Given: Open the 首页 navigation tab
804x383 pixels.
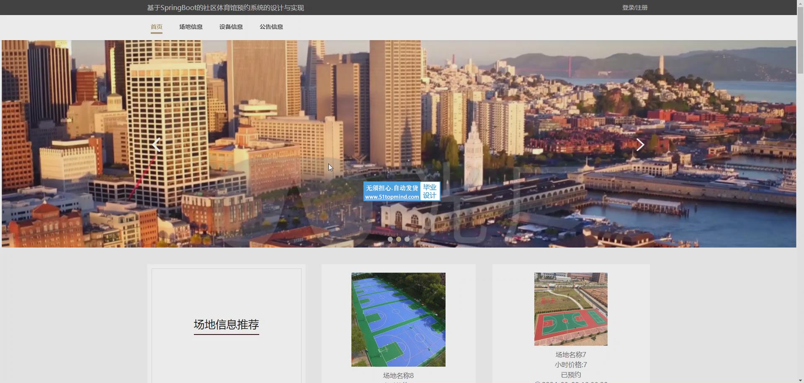Looking at the screenshot, I should tap(157, 27).
